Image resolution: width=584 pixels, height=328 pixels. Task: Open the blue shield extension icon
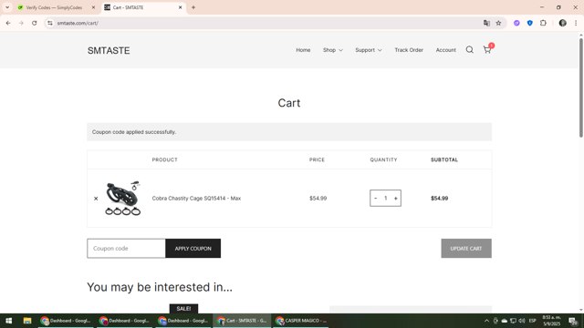529,23
